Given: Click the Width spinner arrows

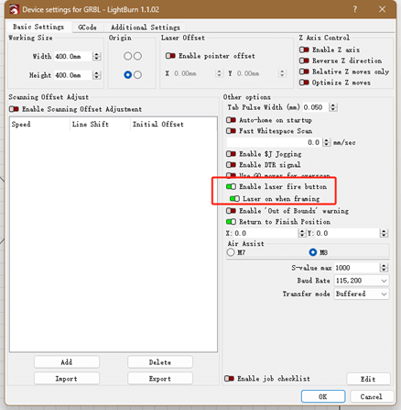Looking at the screenshot, I should [97, 56].
